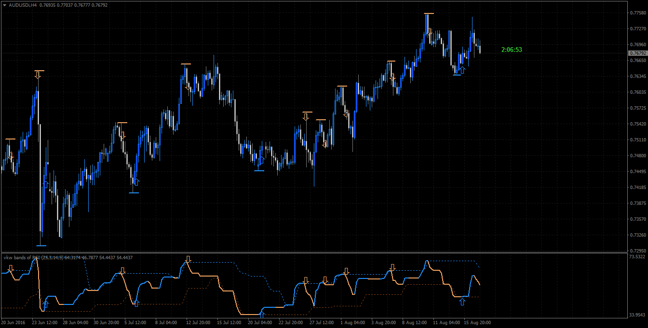Click the 0.77580 level on the price scale

(x=638, y=13)
